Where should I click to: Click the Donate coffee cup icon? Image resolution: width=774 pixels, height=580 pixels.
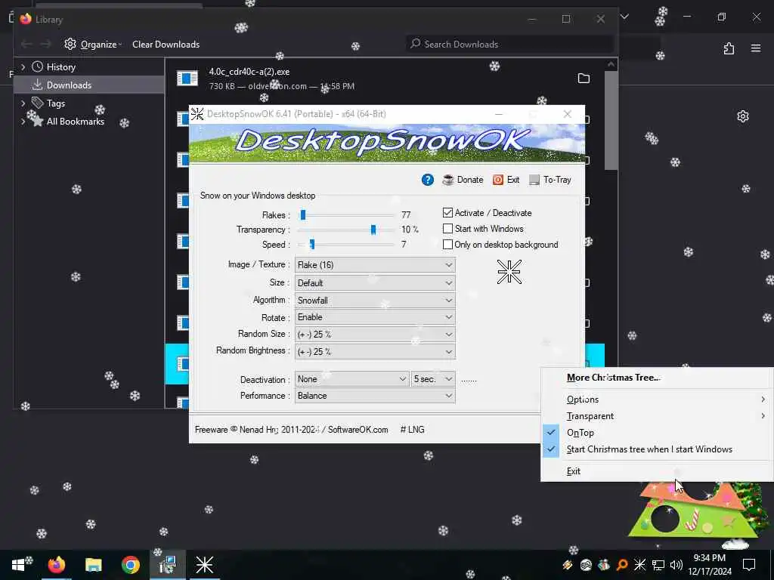[447, 180]
